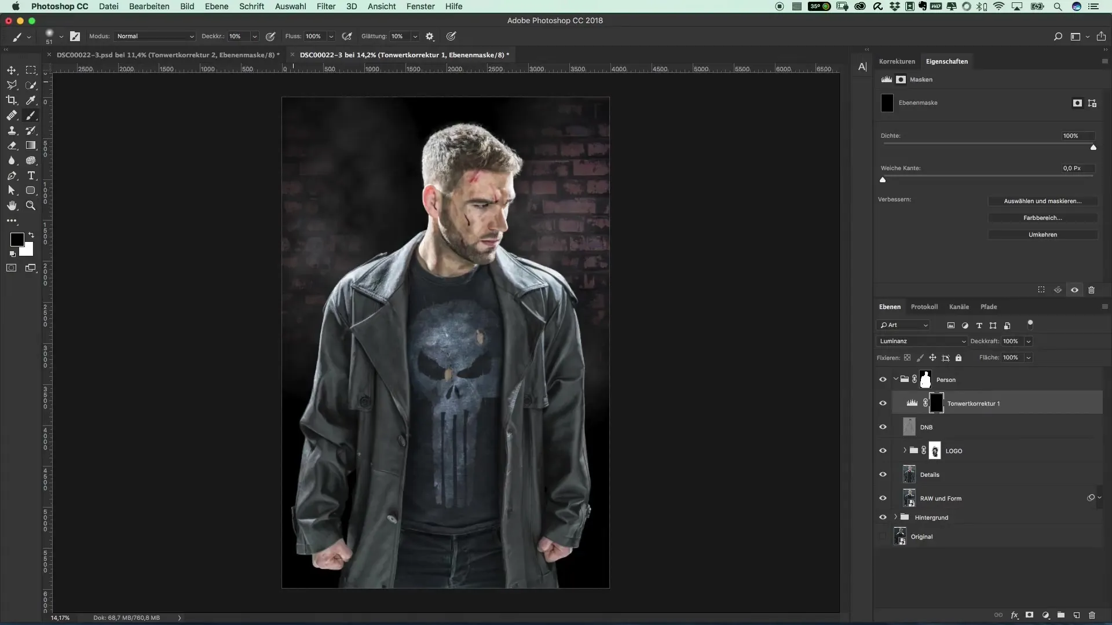
Task: Select the Quick Selection tool
Action: pos(31,85)
